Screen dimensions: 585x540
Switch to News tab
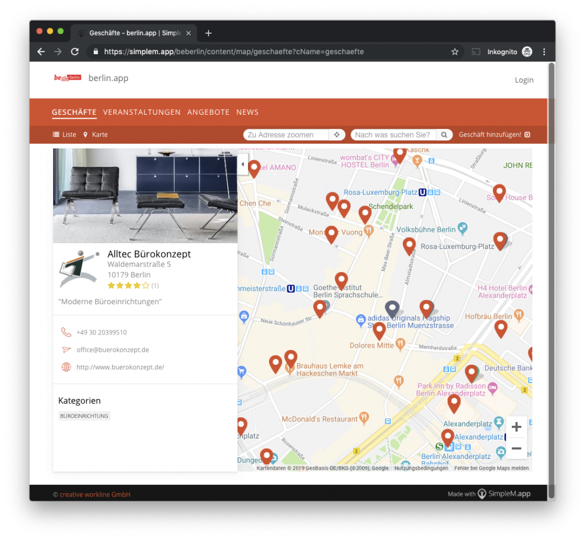click(247, 112)
